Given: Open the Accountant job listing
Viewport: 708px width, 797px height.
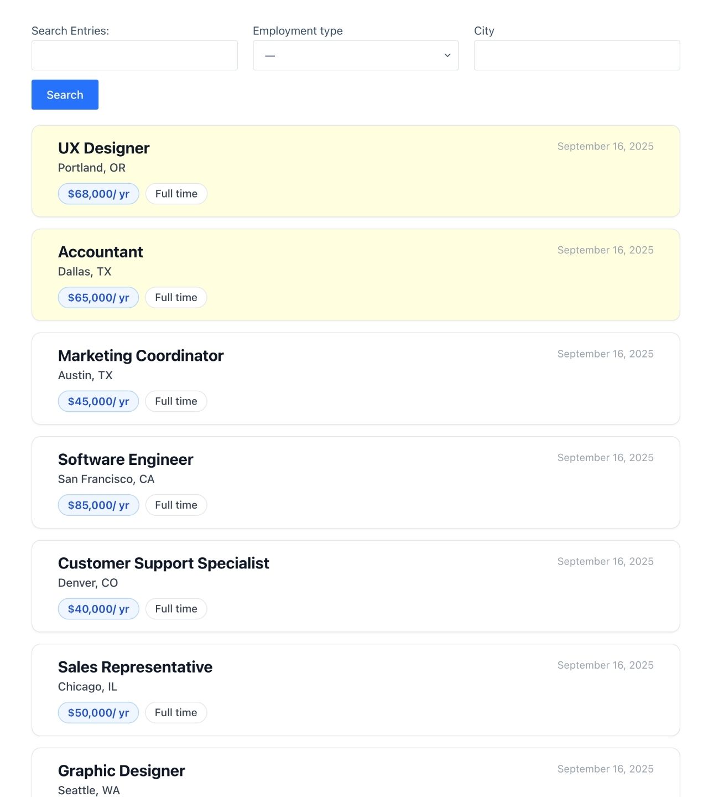Looking at the screenshot, I should click(101, 252).
